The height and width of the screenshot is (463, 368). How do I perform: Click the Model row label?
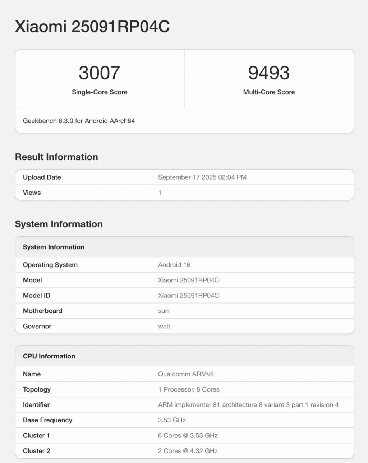(x=32, y=280)
